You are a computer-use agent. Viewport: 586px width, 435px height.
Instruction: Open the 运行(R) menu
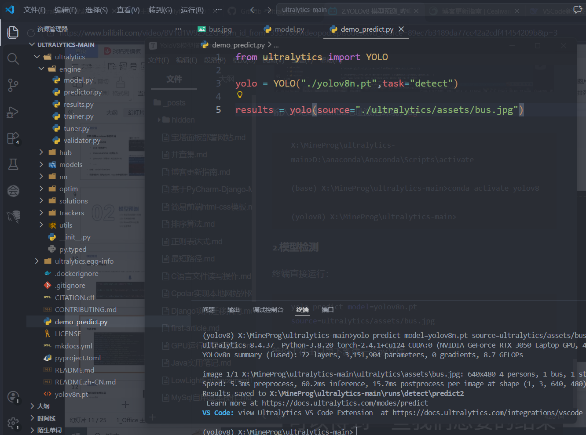[x=192, y=10]
